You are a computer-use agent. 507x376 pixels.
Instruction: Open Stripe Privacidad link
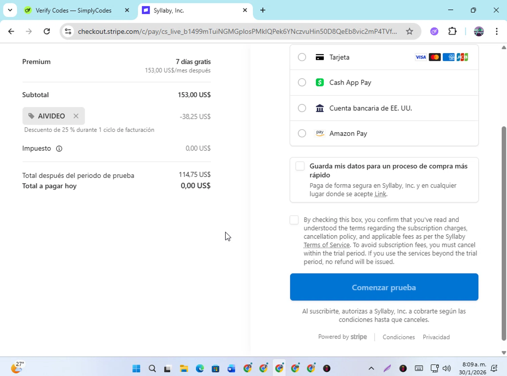tap(436, 337)
